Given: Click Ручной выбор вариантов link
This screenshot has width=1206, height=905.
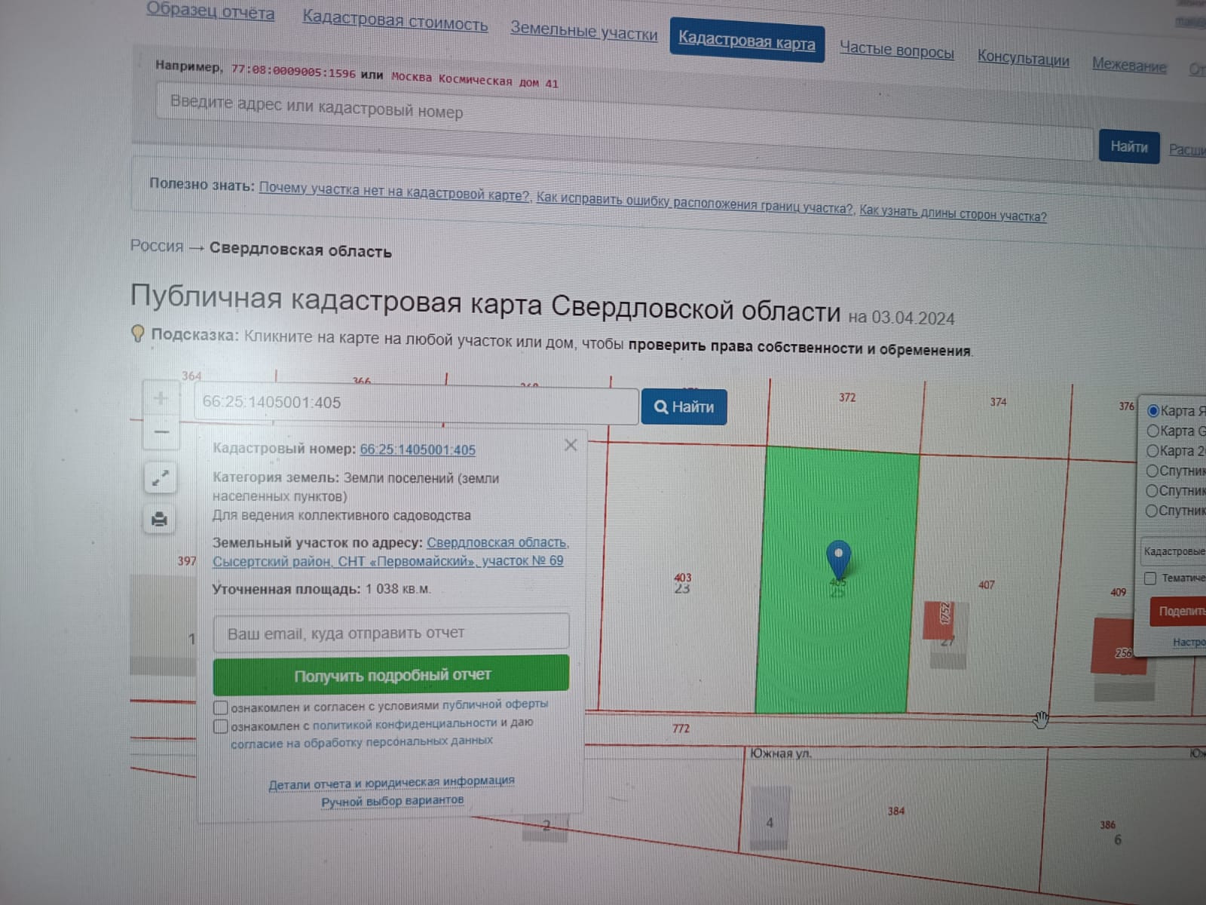Looking at the screenshot, I should (x=393, y=801).
